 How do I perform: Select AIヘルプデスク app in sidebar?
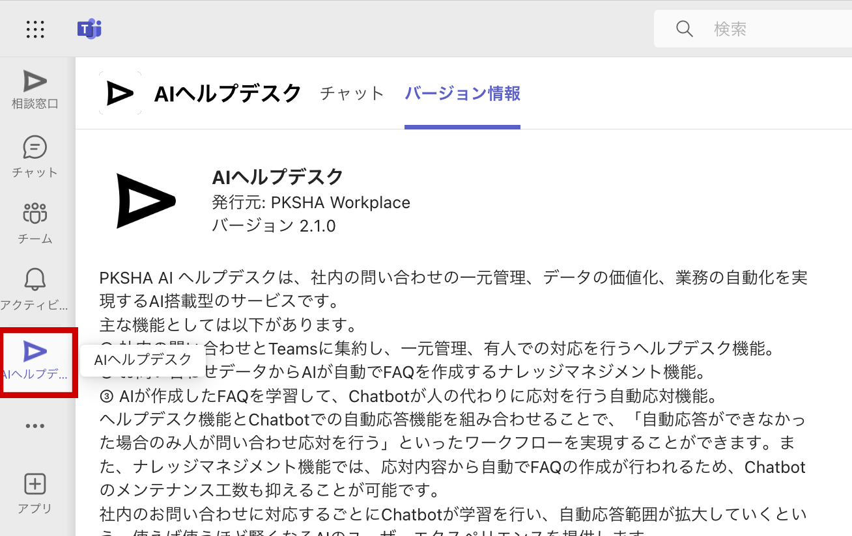[x=36, y=362]
